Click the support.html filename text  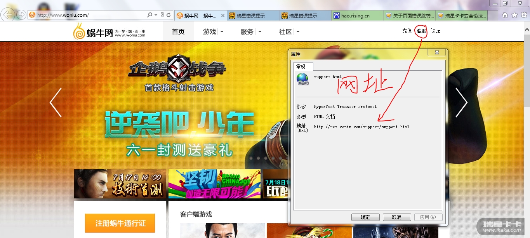(328, 77)
